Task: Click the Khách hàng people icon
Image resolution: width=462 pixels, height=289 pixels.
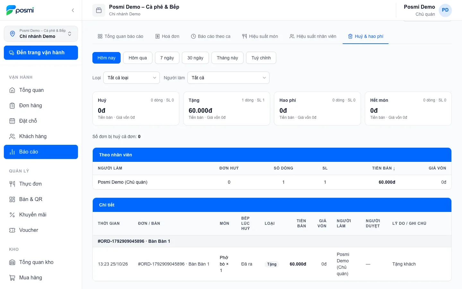Action: [12, 136]
